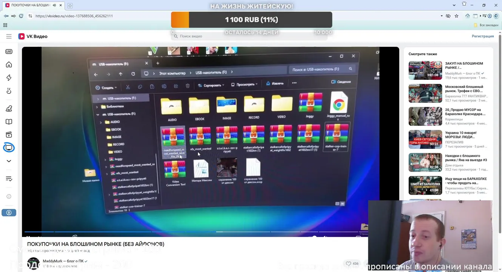Open the Все закладки bookmarks folder
The image size is (502, 272).
tap(487, 25)
